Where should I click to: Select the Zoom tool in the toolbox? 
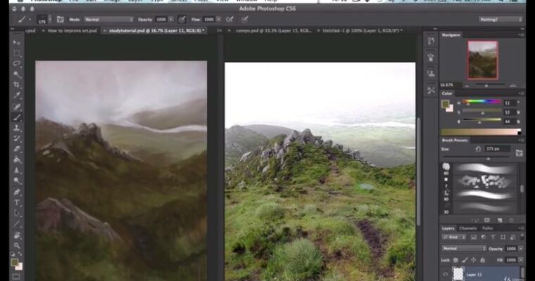click(x=16, y=246)
